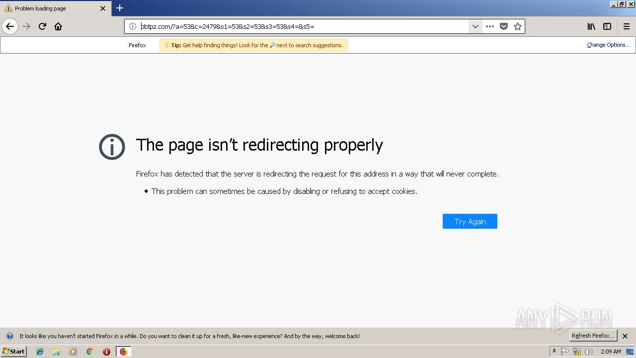Launch Opera from taskbar
Image resolution: width=636 pixels, height=358 pixels.
pyautogui.click(x=106, y=352)
